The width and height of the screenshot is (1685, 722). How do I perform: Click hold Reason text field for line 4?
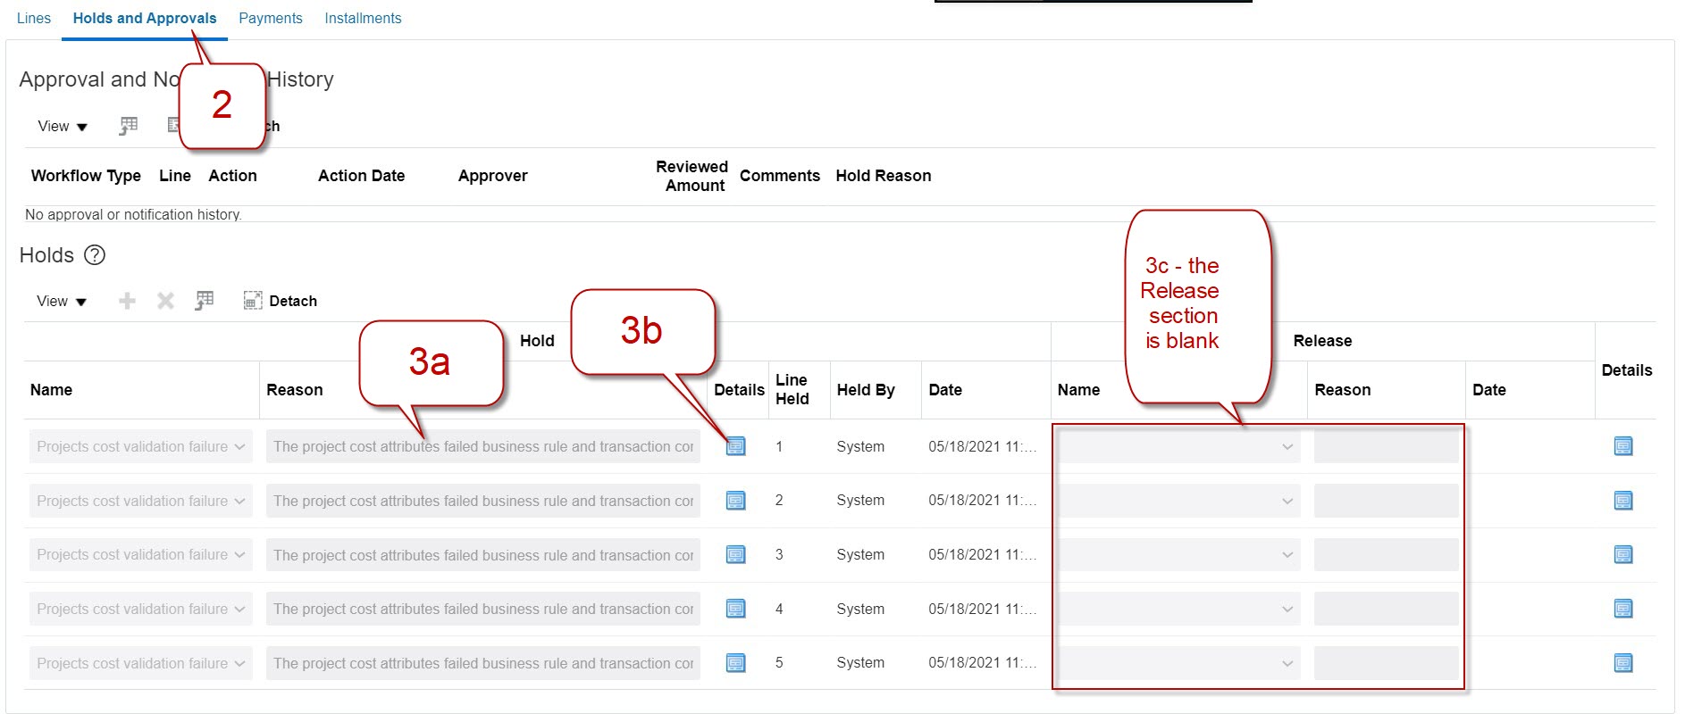(x=482, y=609)
